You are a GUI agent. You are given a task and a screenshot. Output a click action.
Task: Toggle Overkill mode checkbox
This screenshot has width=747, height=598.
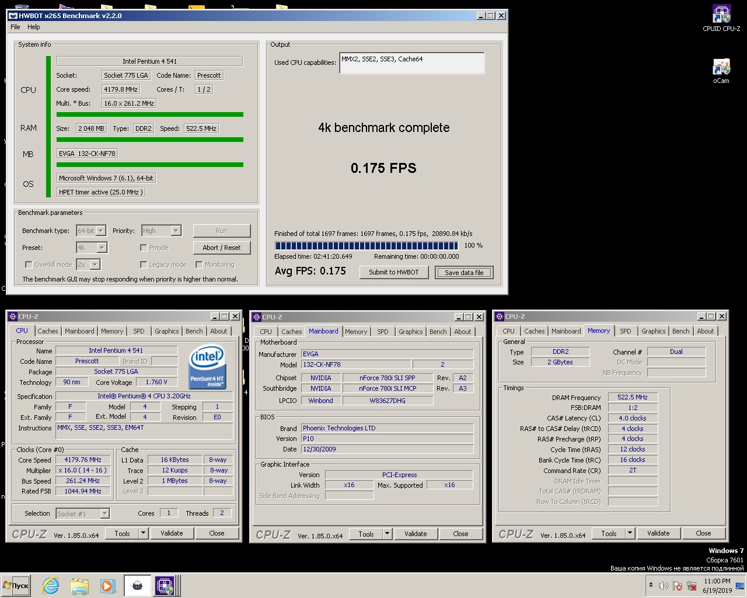(x=28, y=265)
